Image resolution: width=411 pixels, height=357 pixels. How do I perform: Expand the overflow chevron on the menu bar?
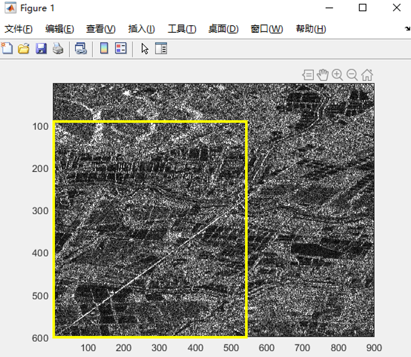click(x=405, y=29)
